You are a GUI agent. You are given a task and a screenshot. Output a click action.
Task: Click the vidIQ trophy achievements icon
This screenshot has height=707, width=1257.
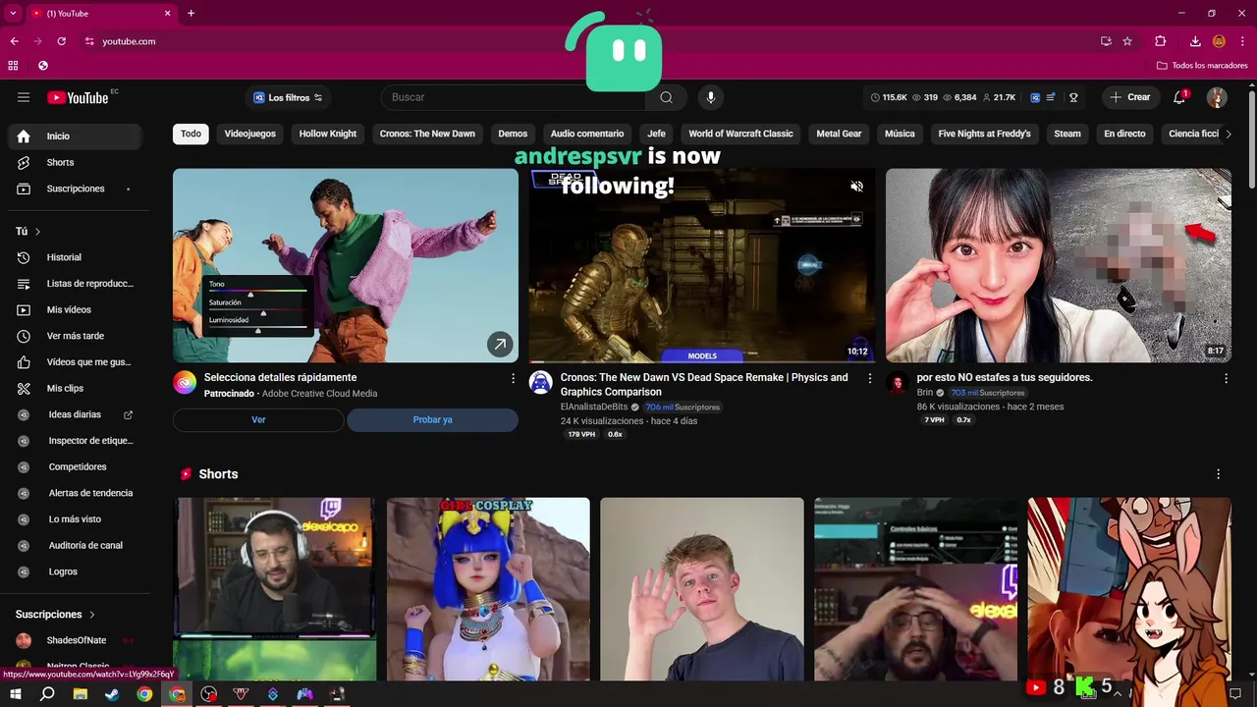(1073, 97)
